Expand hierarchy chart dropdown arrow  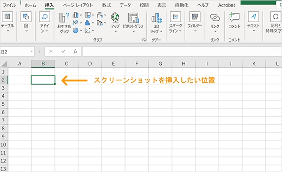(93, 15)
